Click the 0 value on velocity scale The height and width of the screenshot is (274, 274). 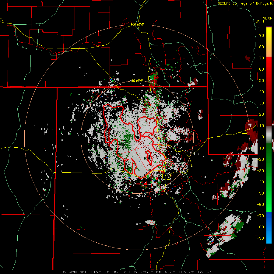pyautogui.click(x=263, y=137)
